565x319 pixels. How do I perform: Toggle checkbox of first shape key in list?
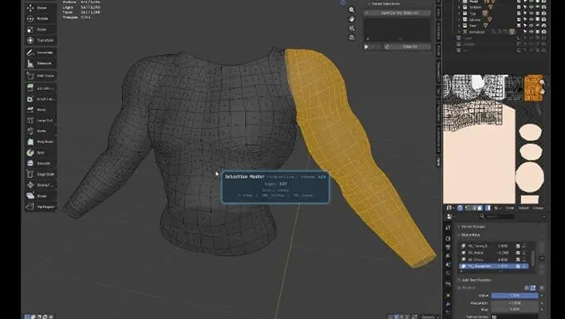click(518, 246)
